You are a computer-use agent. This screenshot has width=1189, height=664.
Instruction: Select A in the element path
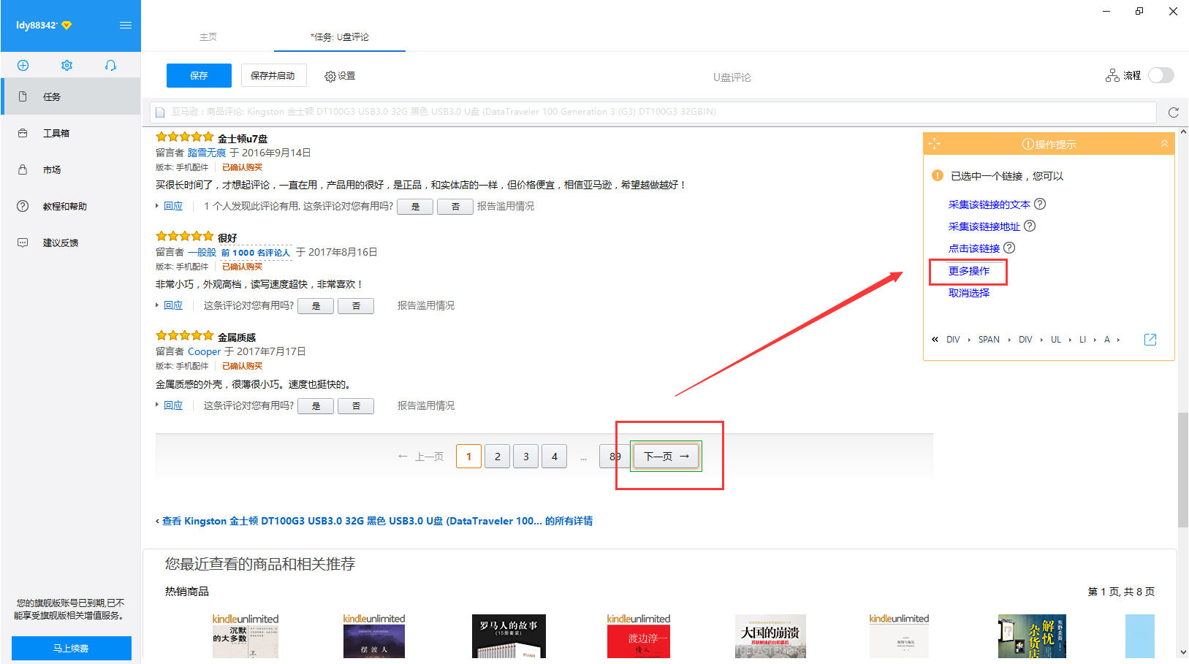[1107, 340]
